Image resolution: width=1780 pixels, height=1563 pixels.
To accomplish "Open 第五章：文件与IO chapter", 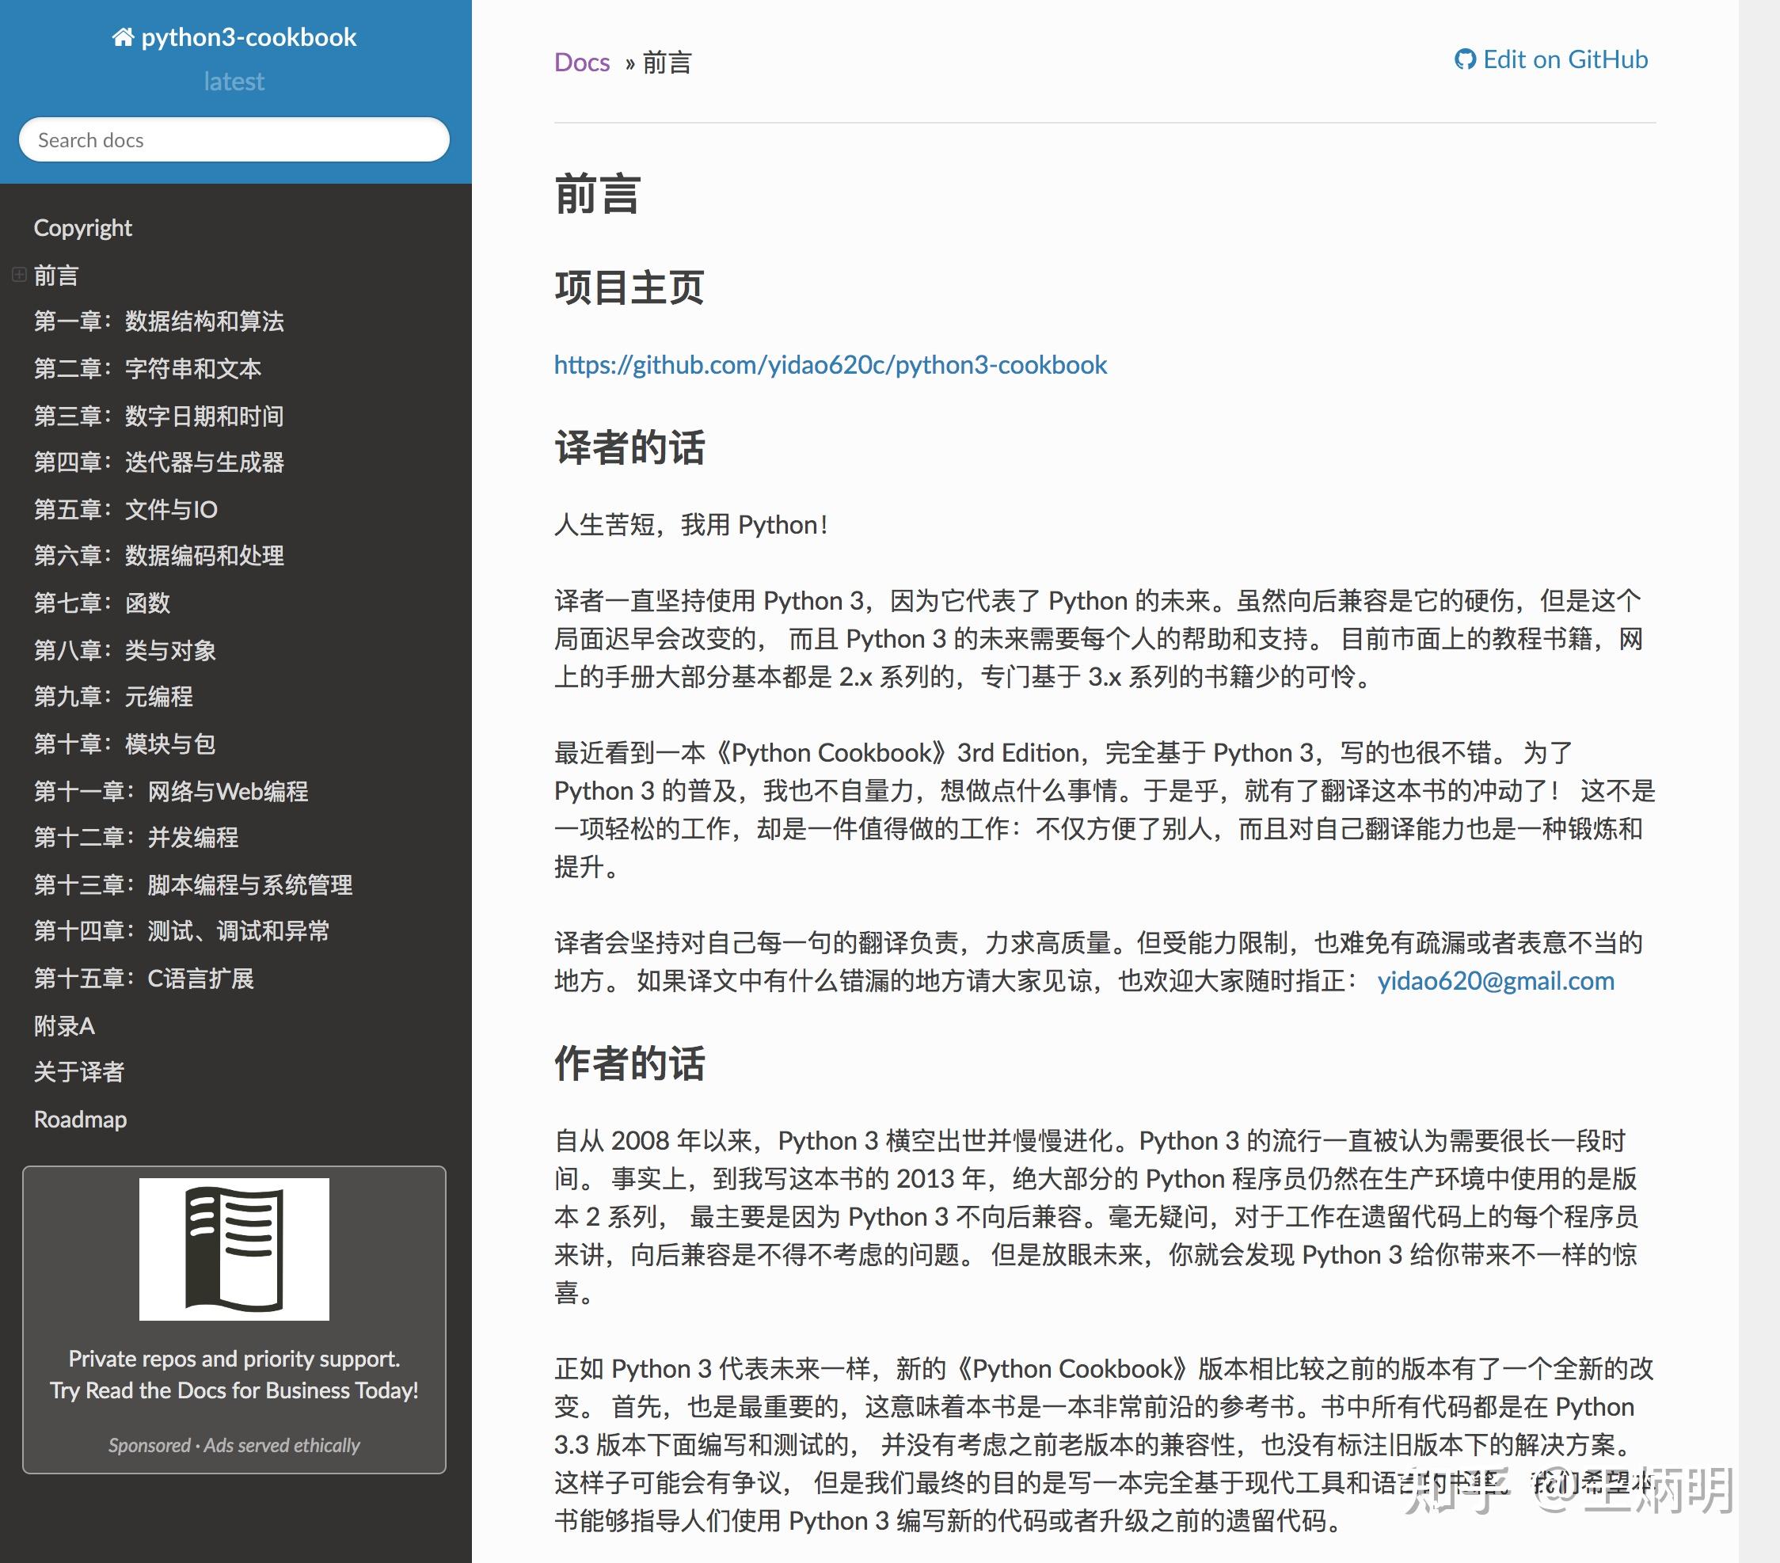I will tap(125, 509).
